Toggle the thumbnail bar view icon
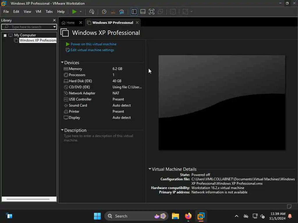This screenshot has height=223, width=298. click(x=143, y=12)
